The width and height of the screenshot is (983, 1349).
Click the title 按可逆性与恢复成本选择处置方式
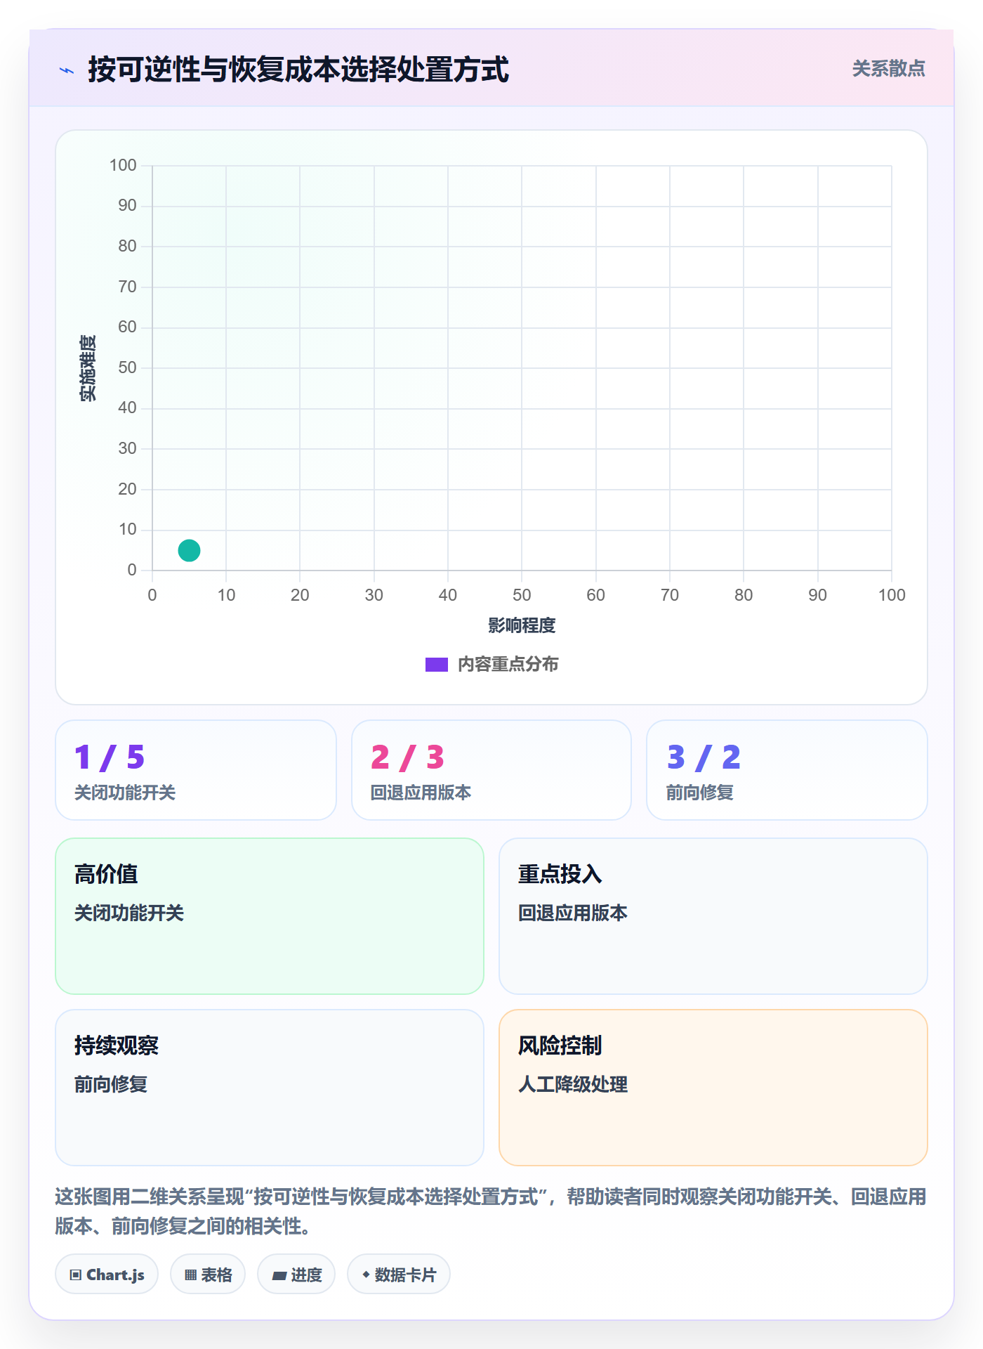pos(298,70)
